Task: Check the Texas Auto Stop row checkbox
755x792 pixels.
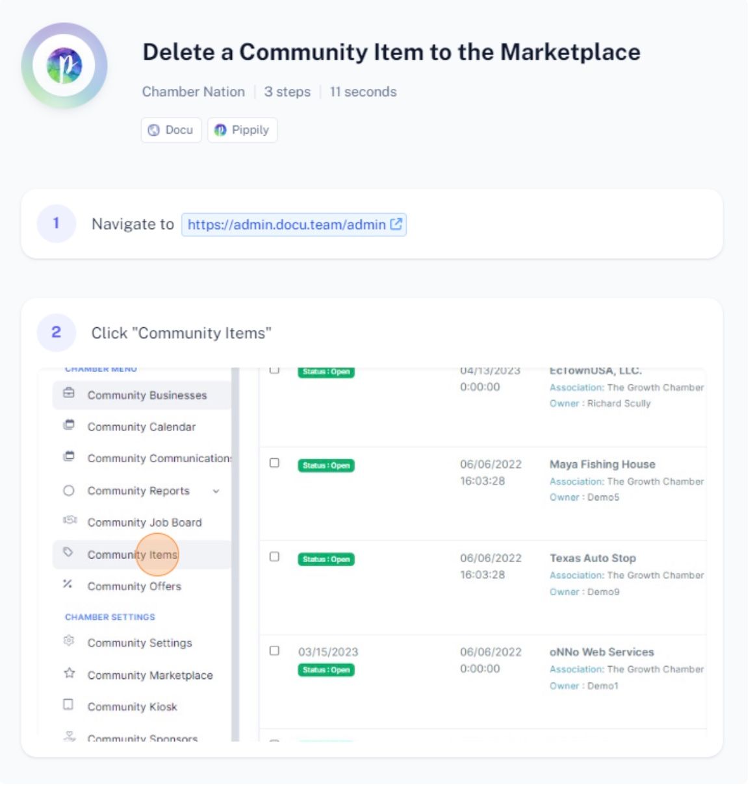Action: click(274, 558)
